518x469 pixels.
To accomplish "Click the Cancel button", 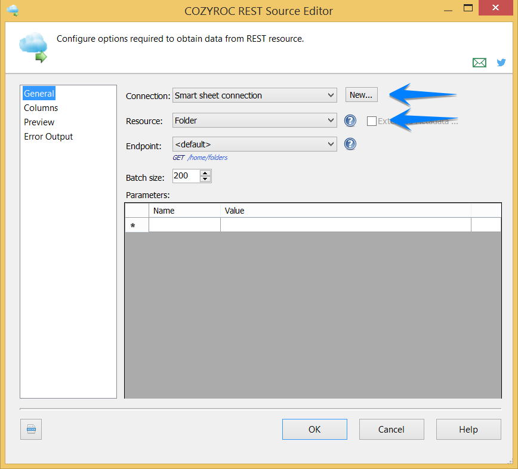I will pyautogui.click(x=391, y=429).
